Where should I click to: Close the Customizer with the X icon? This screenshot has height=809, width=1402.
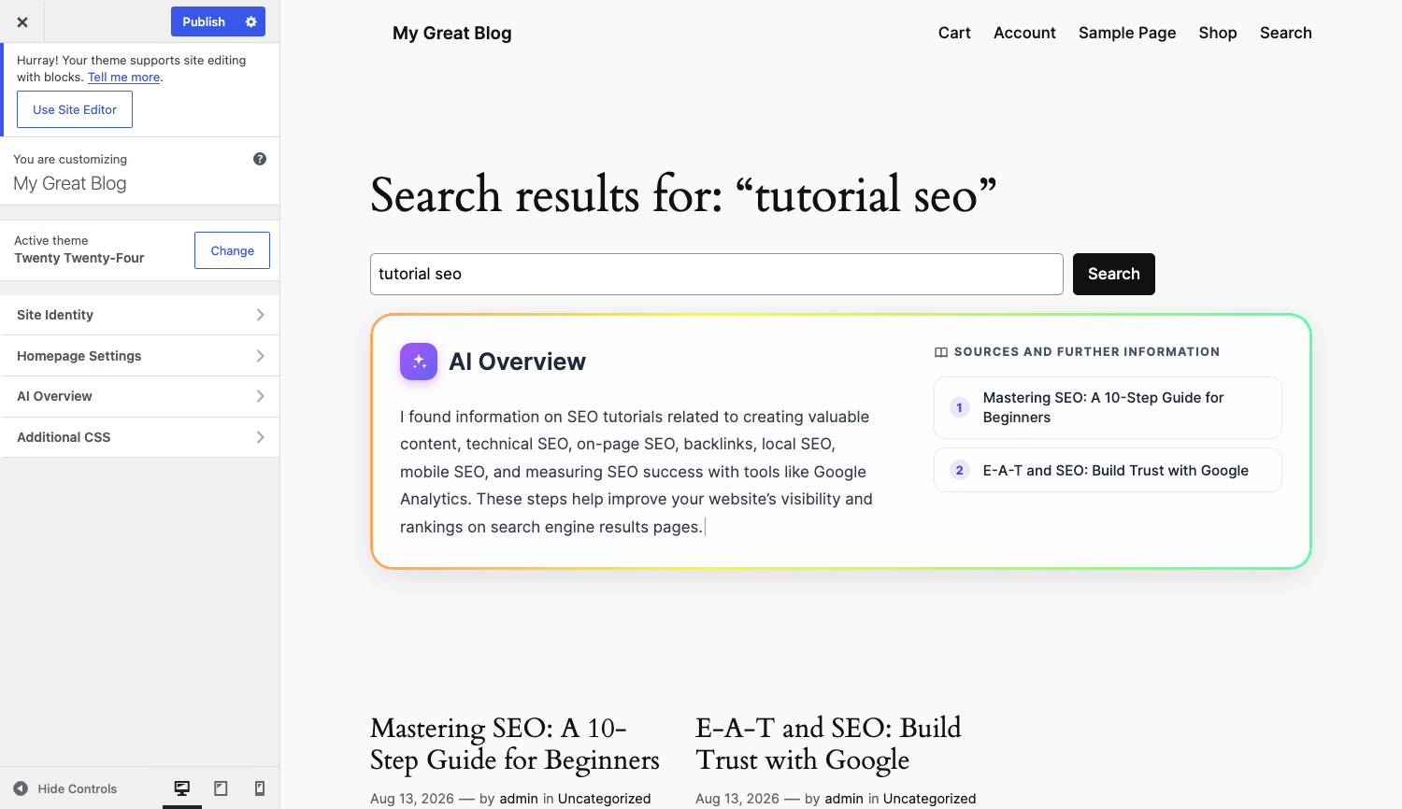point(22,21)
